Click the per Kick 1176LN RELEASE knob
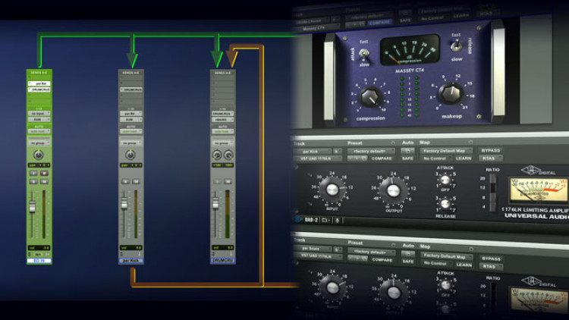This screenshot has width=569, height=320. click(x=445, y=204)
